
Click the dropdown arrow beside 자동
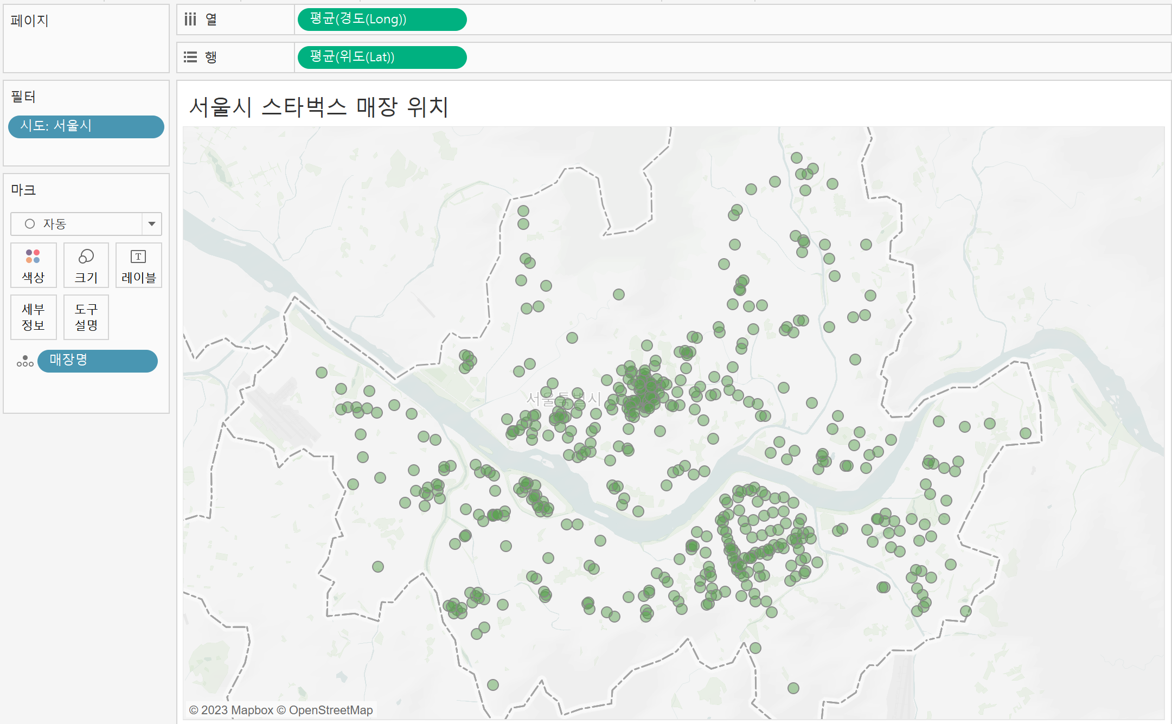[x=152, y=224]
